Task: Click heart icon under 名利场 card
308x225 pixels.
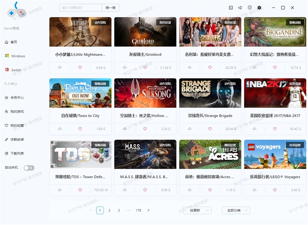Action: coord(210,67)
